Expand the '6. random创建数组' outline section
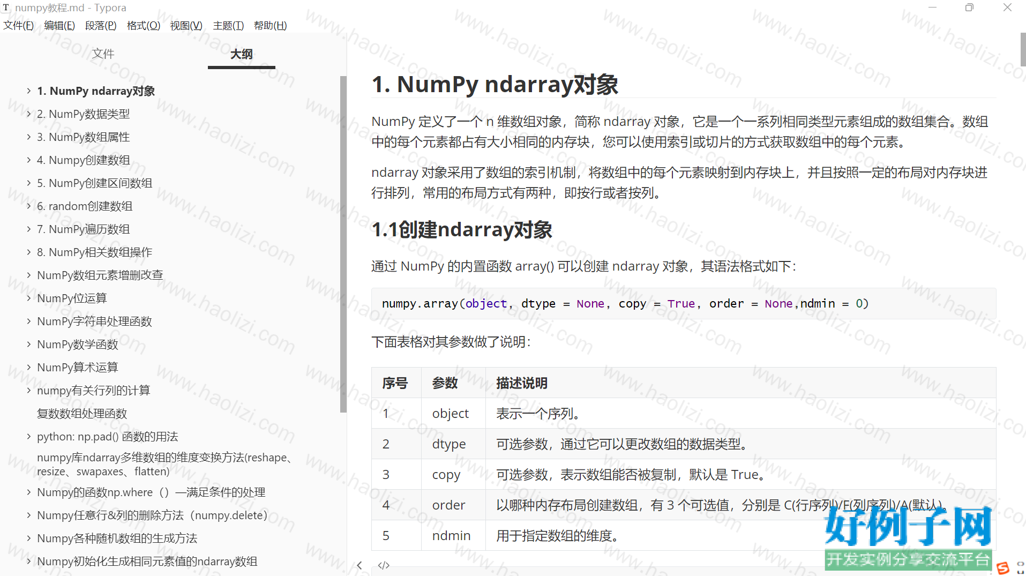The width and height of the screenshot is (1026, 576). (x=29, y=206)
